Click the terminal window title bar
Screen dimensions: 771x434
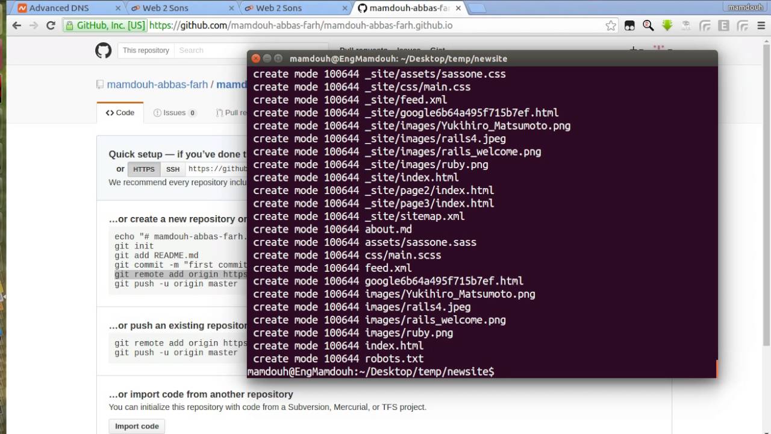pos(482,58)
